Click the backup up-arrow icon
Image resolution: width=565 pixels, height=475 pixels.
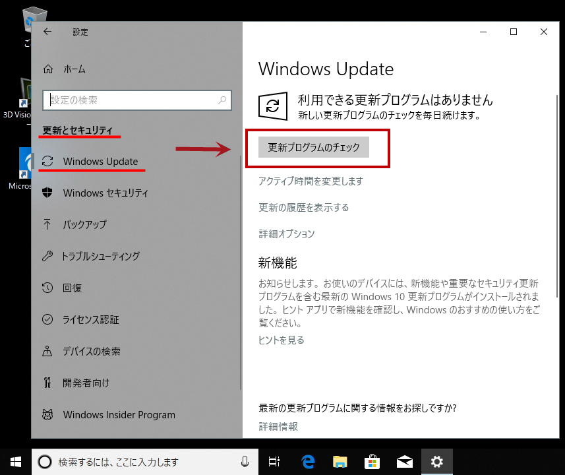47,224
